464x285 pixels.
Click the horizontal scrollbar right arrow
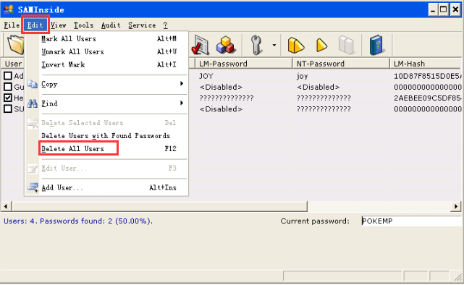point(456,206)
